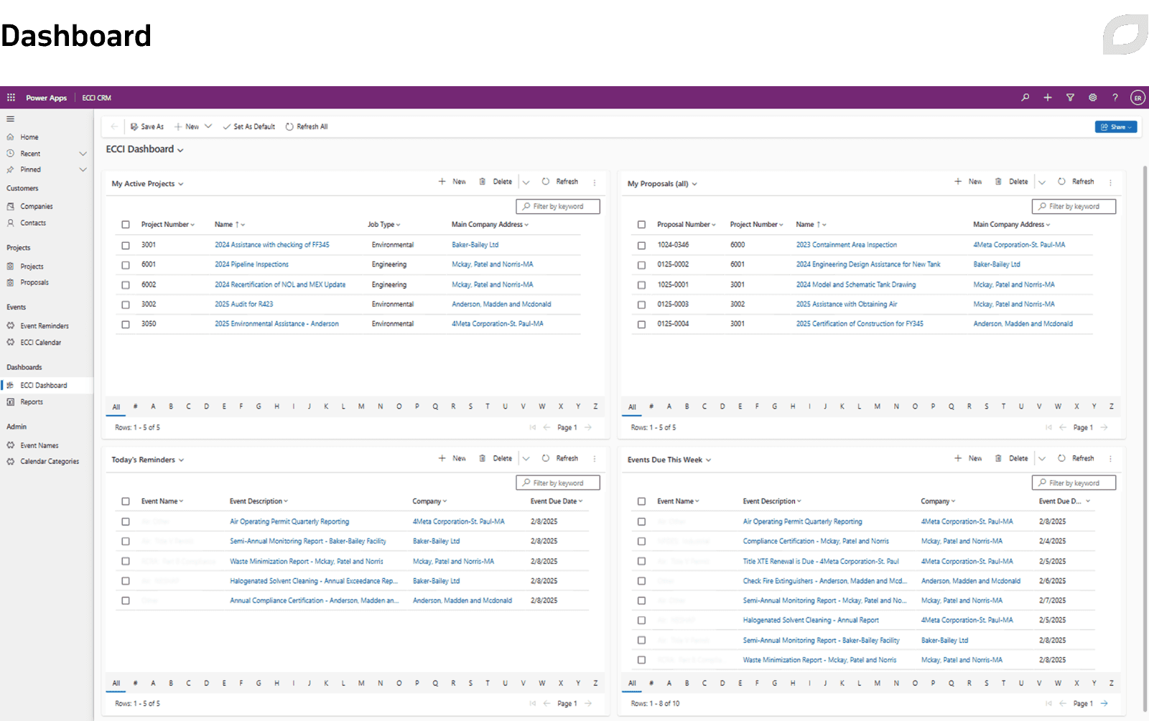The width and height of the screenshot is (1149, 721).
Task: Expand the Pinned section in sidebar
Action: tap(83, 169)
